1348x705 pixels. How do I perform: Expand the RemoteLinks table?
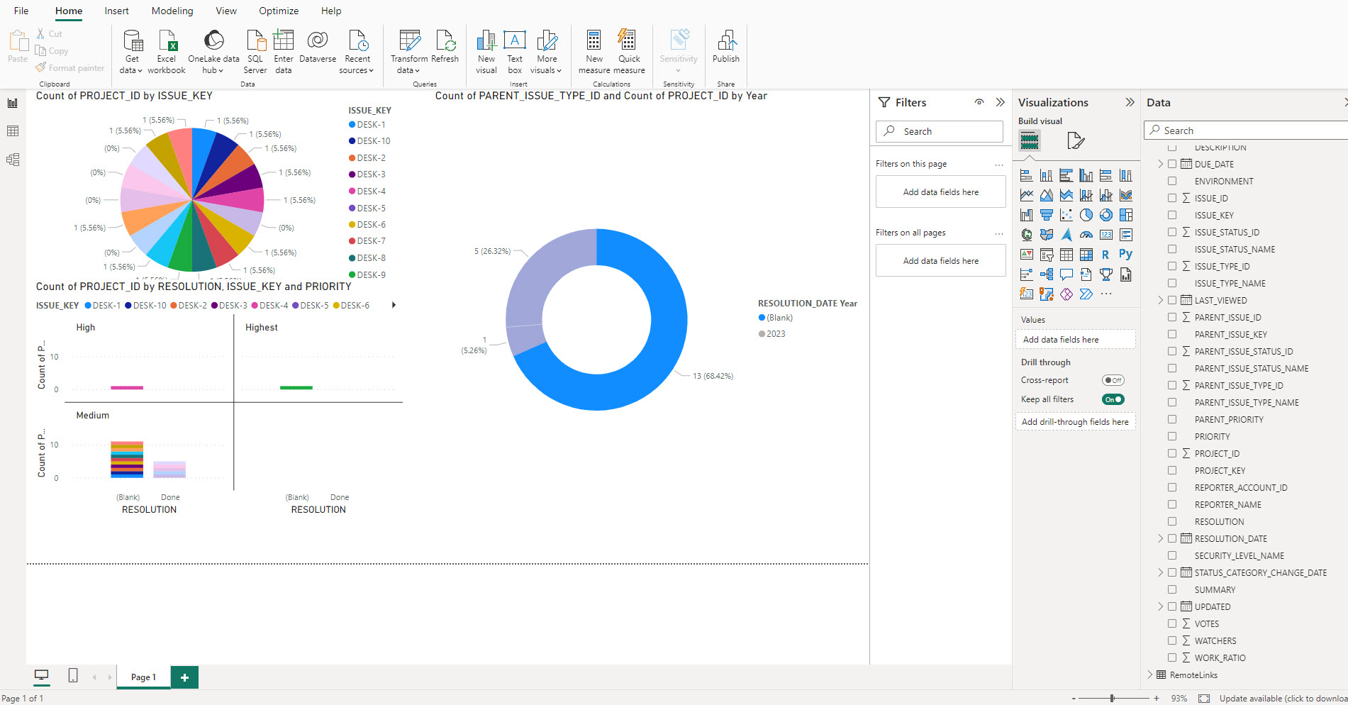(x=1150, y=675)
